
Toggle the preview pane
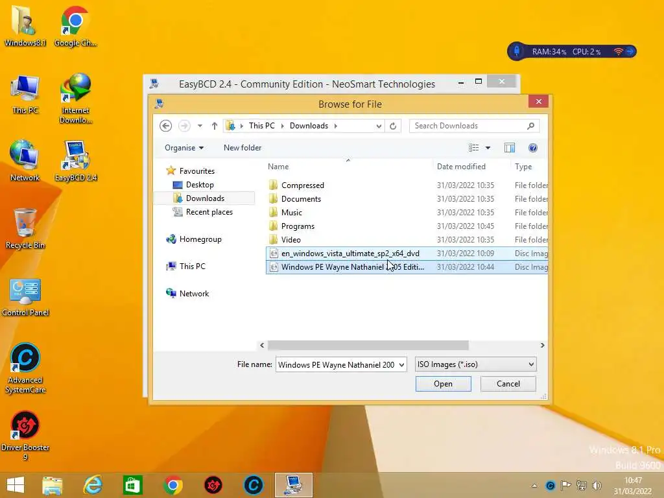coord(510,148)
